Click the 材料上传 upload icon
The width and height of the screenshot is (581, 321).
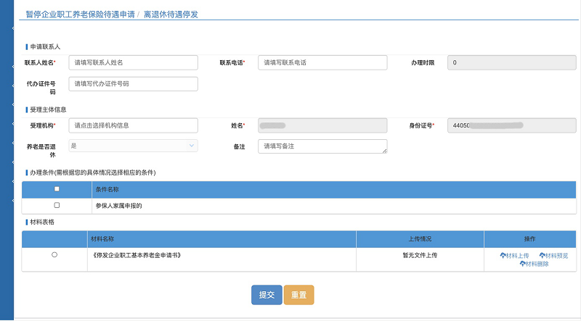503,256
